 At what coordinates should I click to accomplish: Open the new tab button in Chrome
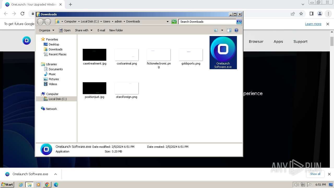pos(70,4)
